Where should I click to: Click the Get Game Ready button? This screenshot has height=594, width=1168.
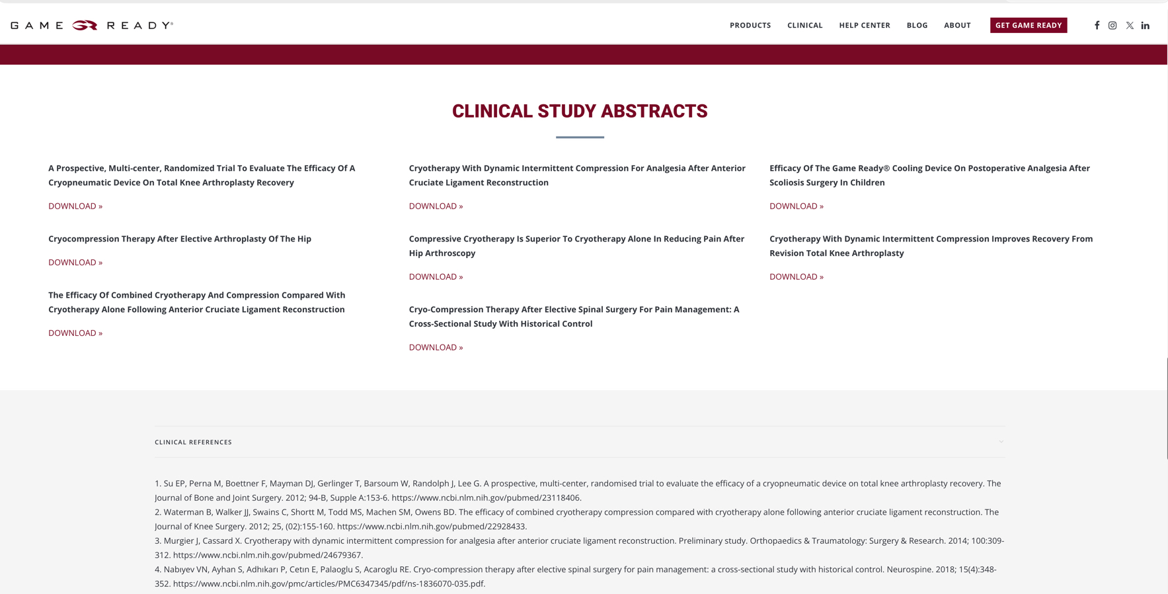1028,25
